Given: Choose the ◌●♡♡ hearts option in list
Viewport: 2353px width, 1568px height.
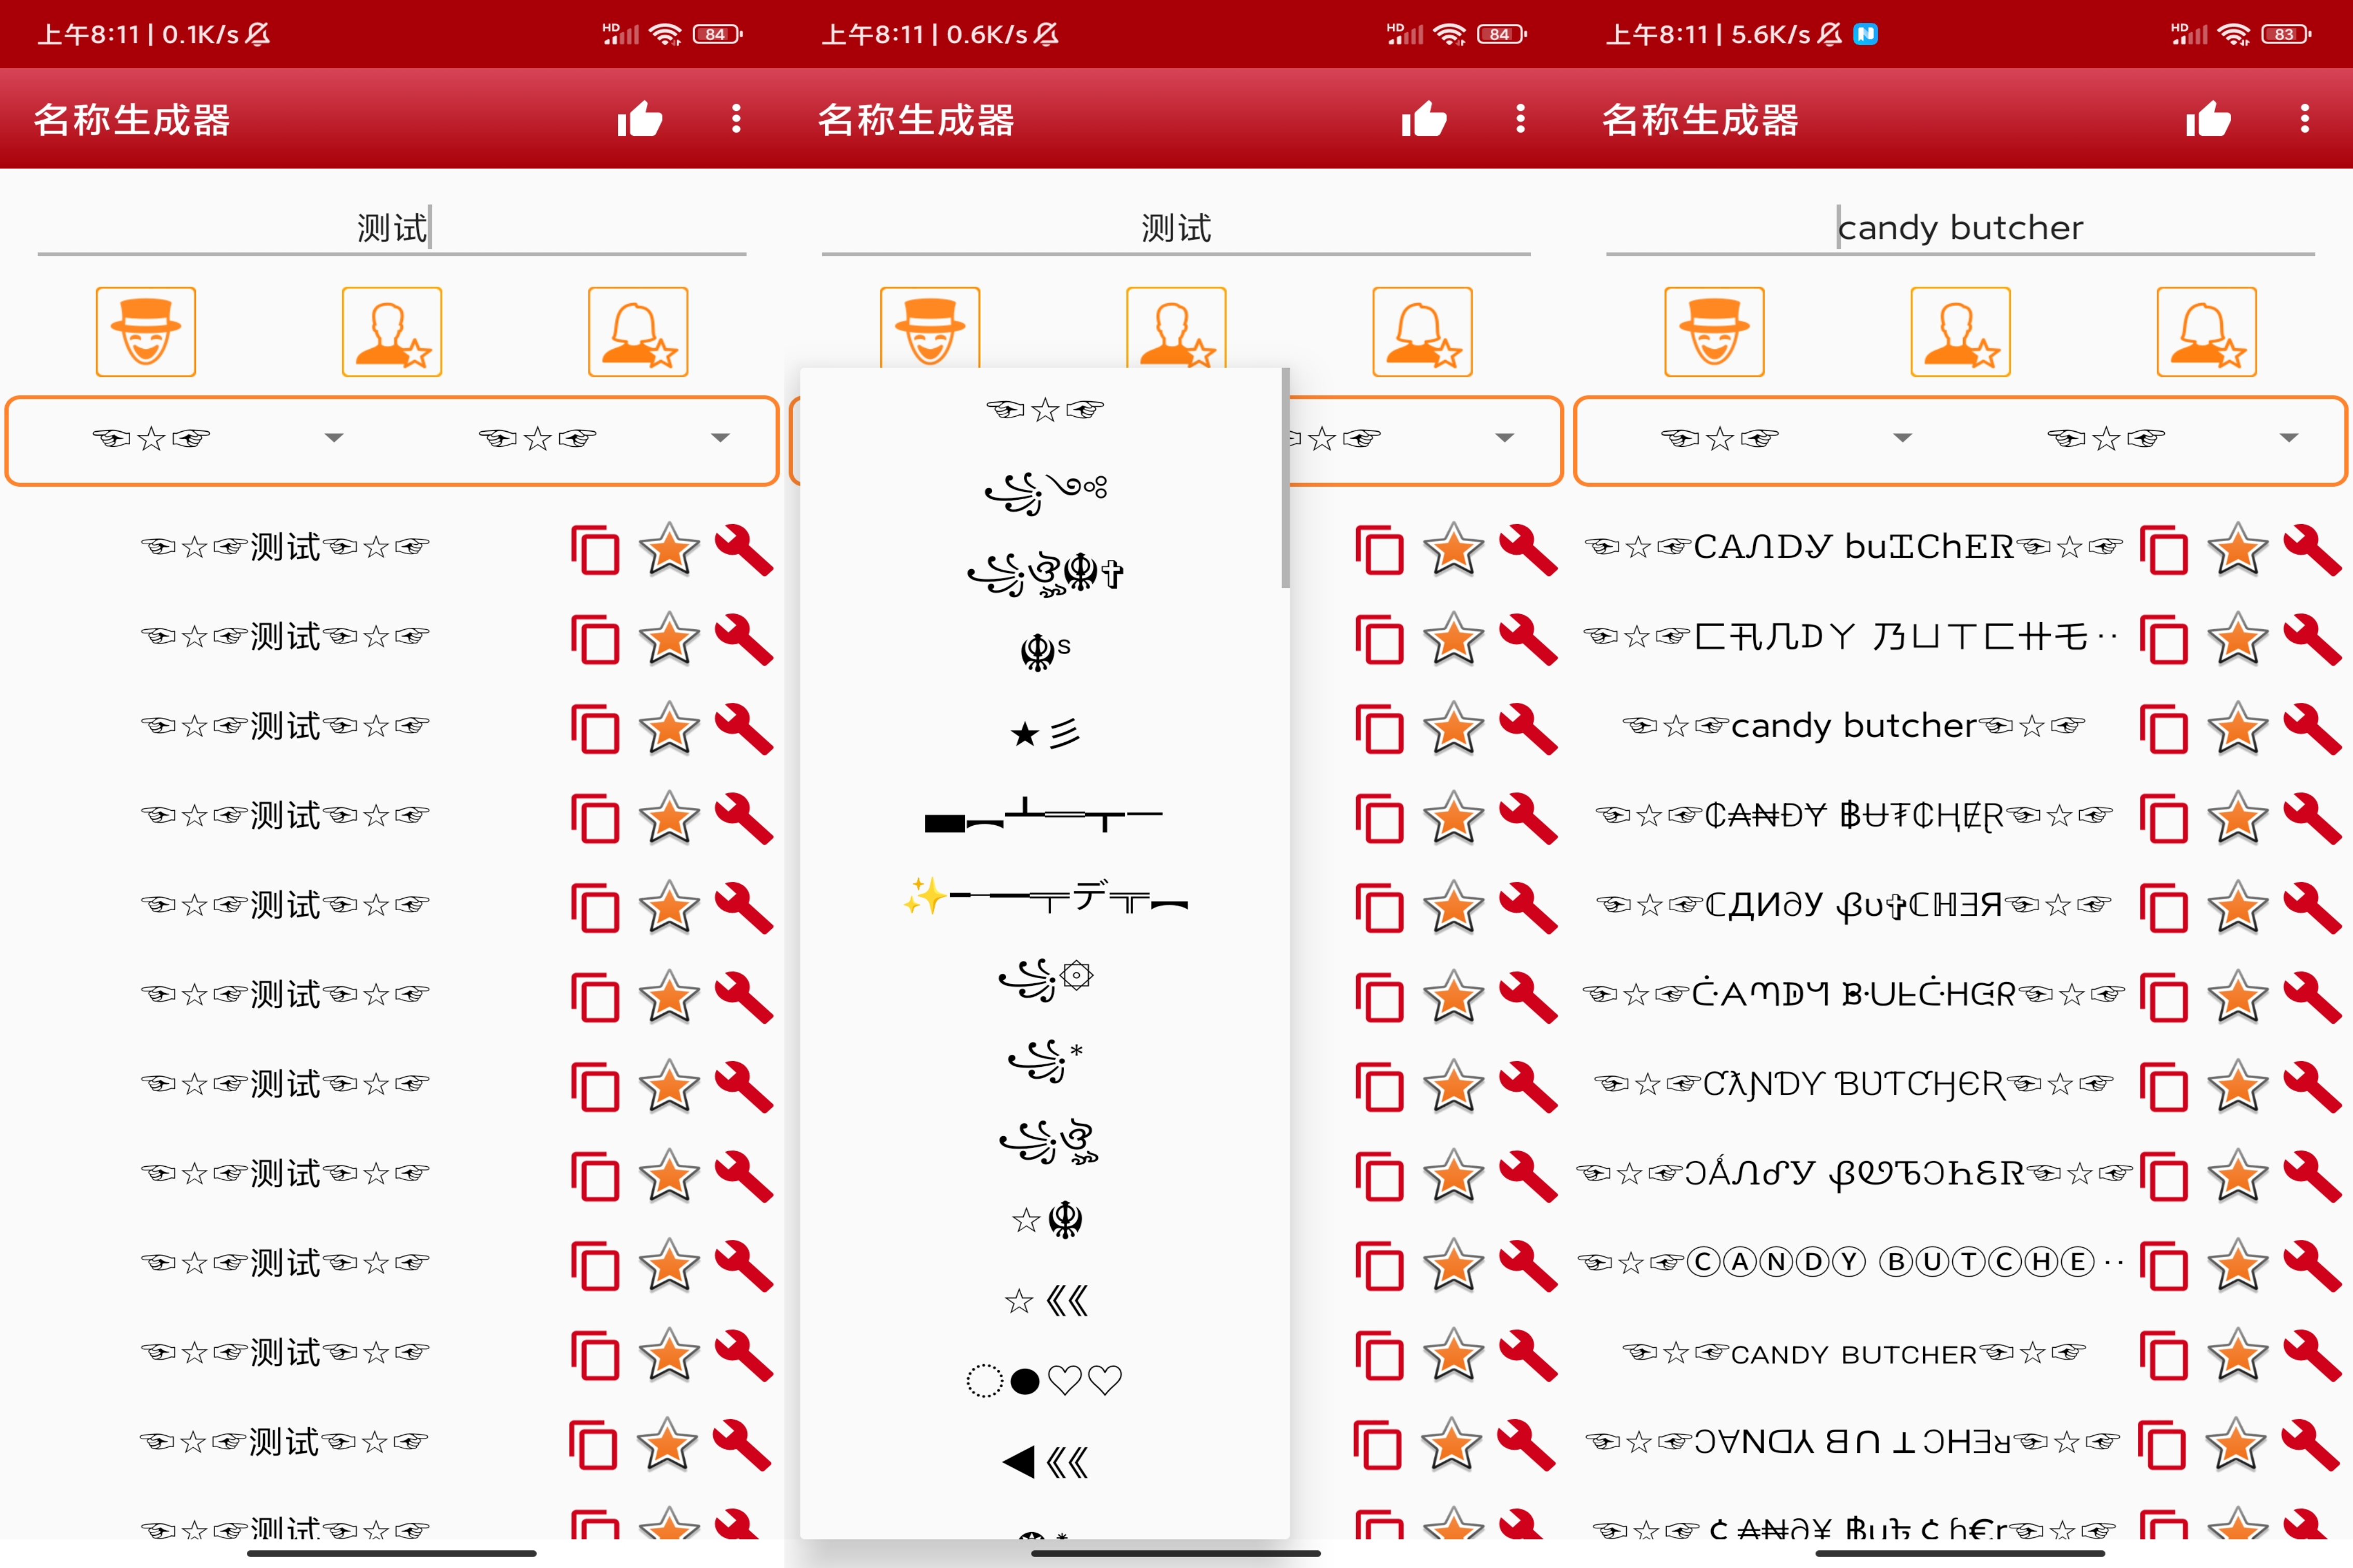Looking at the screenshot, I should coord(1044,1381).
